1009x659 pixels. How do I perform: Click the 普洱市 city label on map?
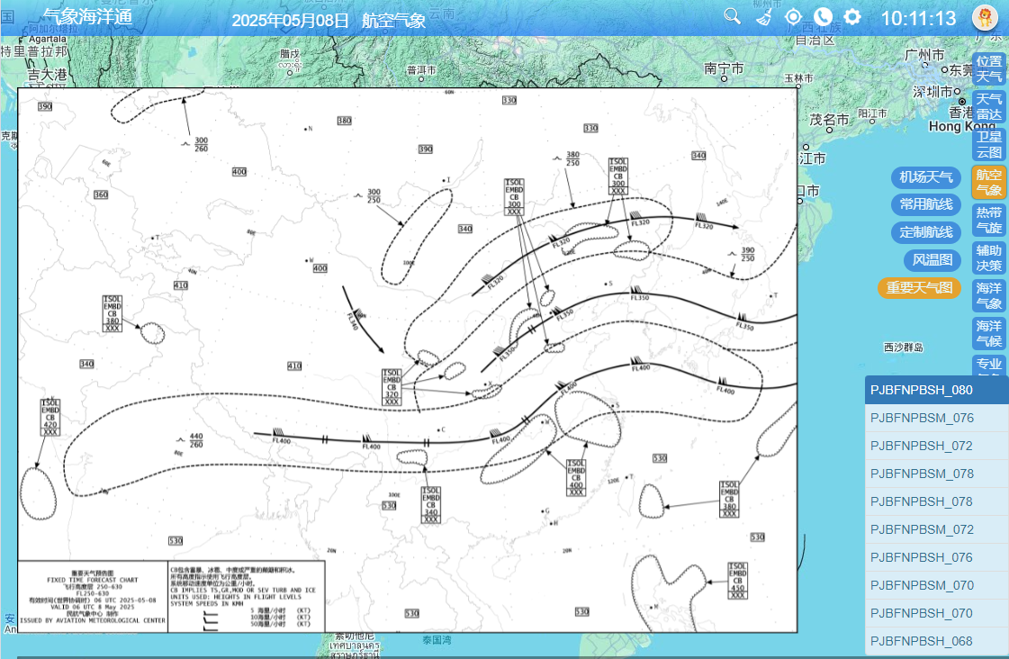click(x=421, y=70)
